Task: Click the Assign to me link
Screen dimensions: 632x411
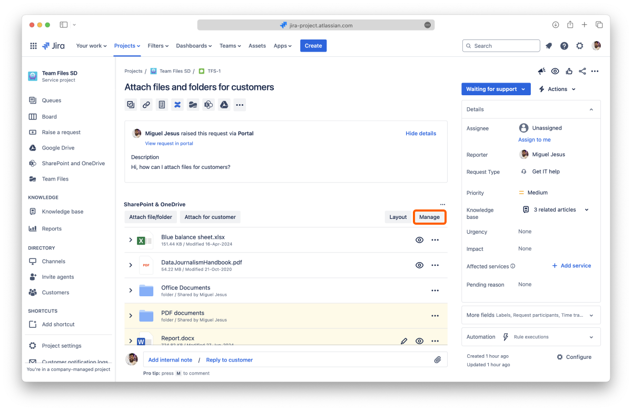Action: tap(534, 140)
